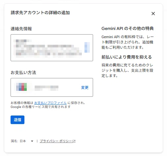Expand the country dropdown arrow next to 日本
Image resolution: width=167 pixels, height=156 pixels.
pos(32,141)
